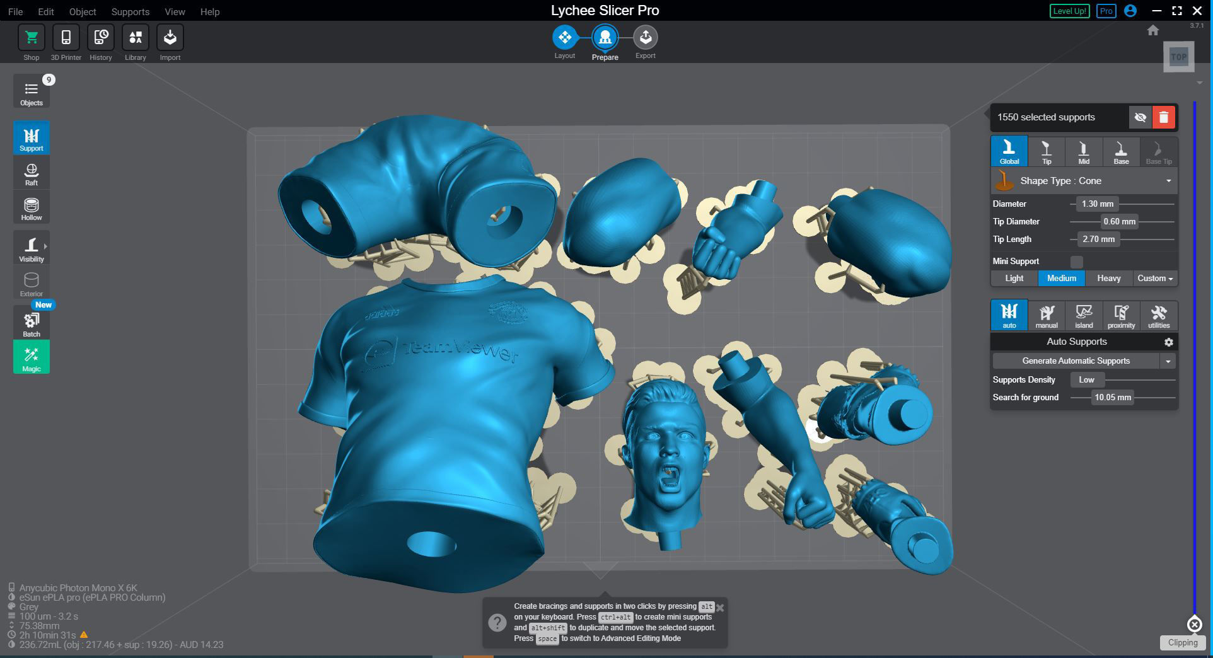
Task: Click the Tip Diameter 0.60 mm field
Action: (x=1120, y=222)
